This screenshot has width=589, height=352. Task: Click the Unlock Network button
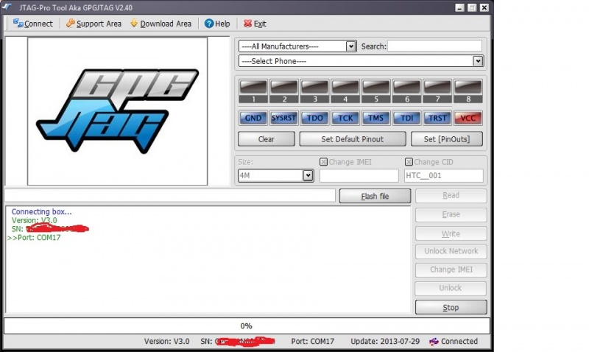point(451,251)
